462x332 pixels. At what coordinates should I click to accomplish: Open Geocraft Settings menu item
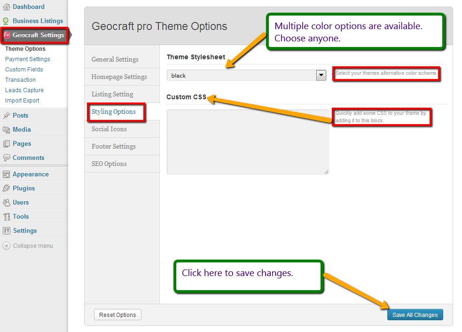point(38,35)
